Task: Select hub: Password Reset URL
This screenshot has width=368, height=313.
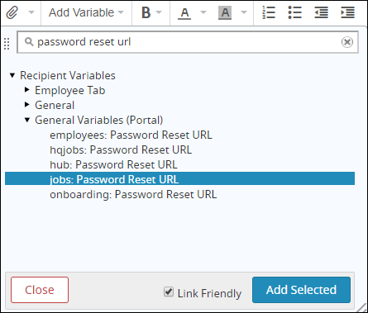Action: [113, 164]
